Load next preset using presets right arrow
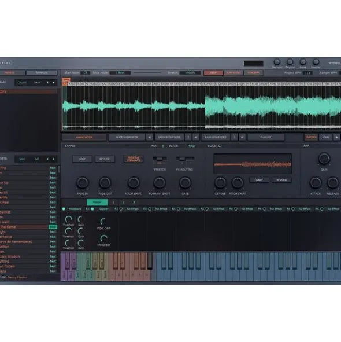341x342 pixels. pos(54,159)
